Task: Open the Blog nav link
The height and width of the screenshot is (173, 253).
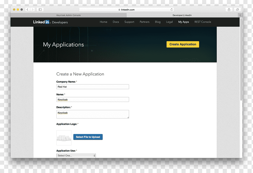Action: coord(158,22)
